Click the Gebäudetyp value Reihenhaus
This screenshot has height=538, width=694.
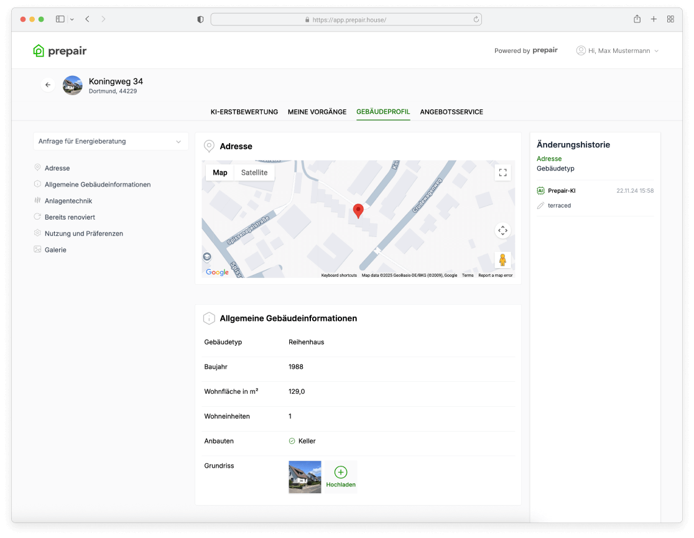coord(307,342)
